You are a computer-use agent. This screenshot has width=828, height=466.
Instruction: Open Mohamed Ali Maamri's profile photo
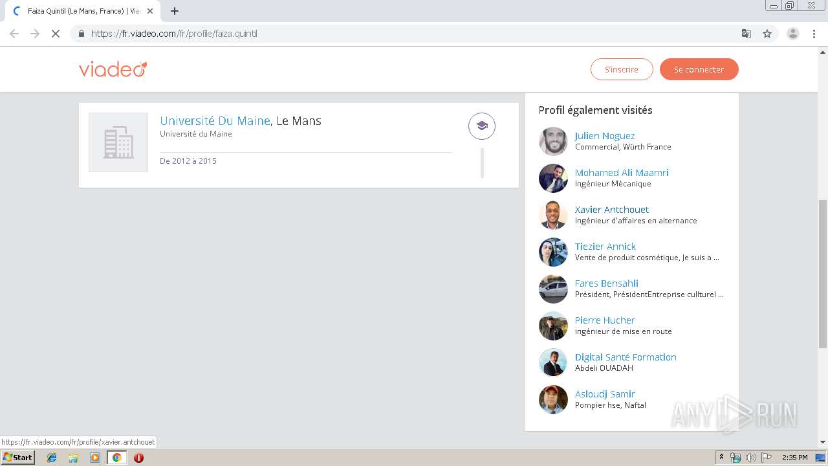[553, 178]
